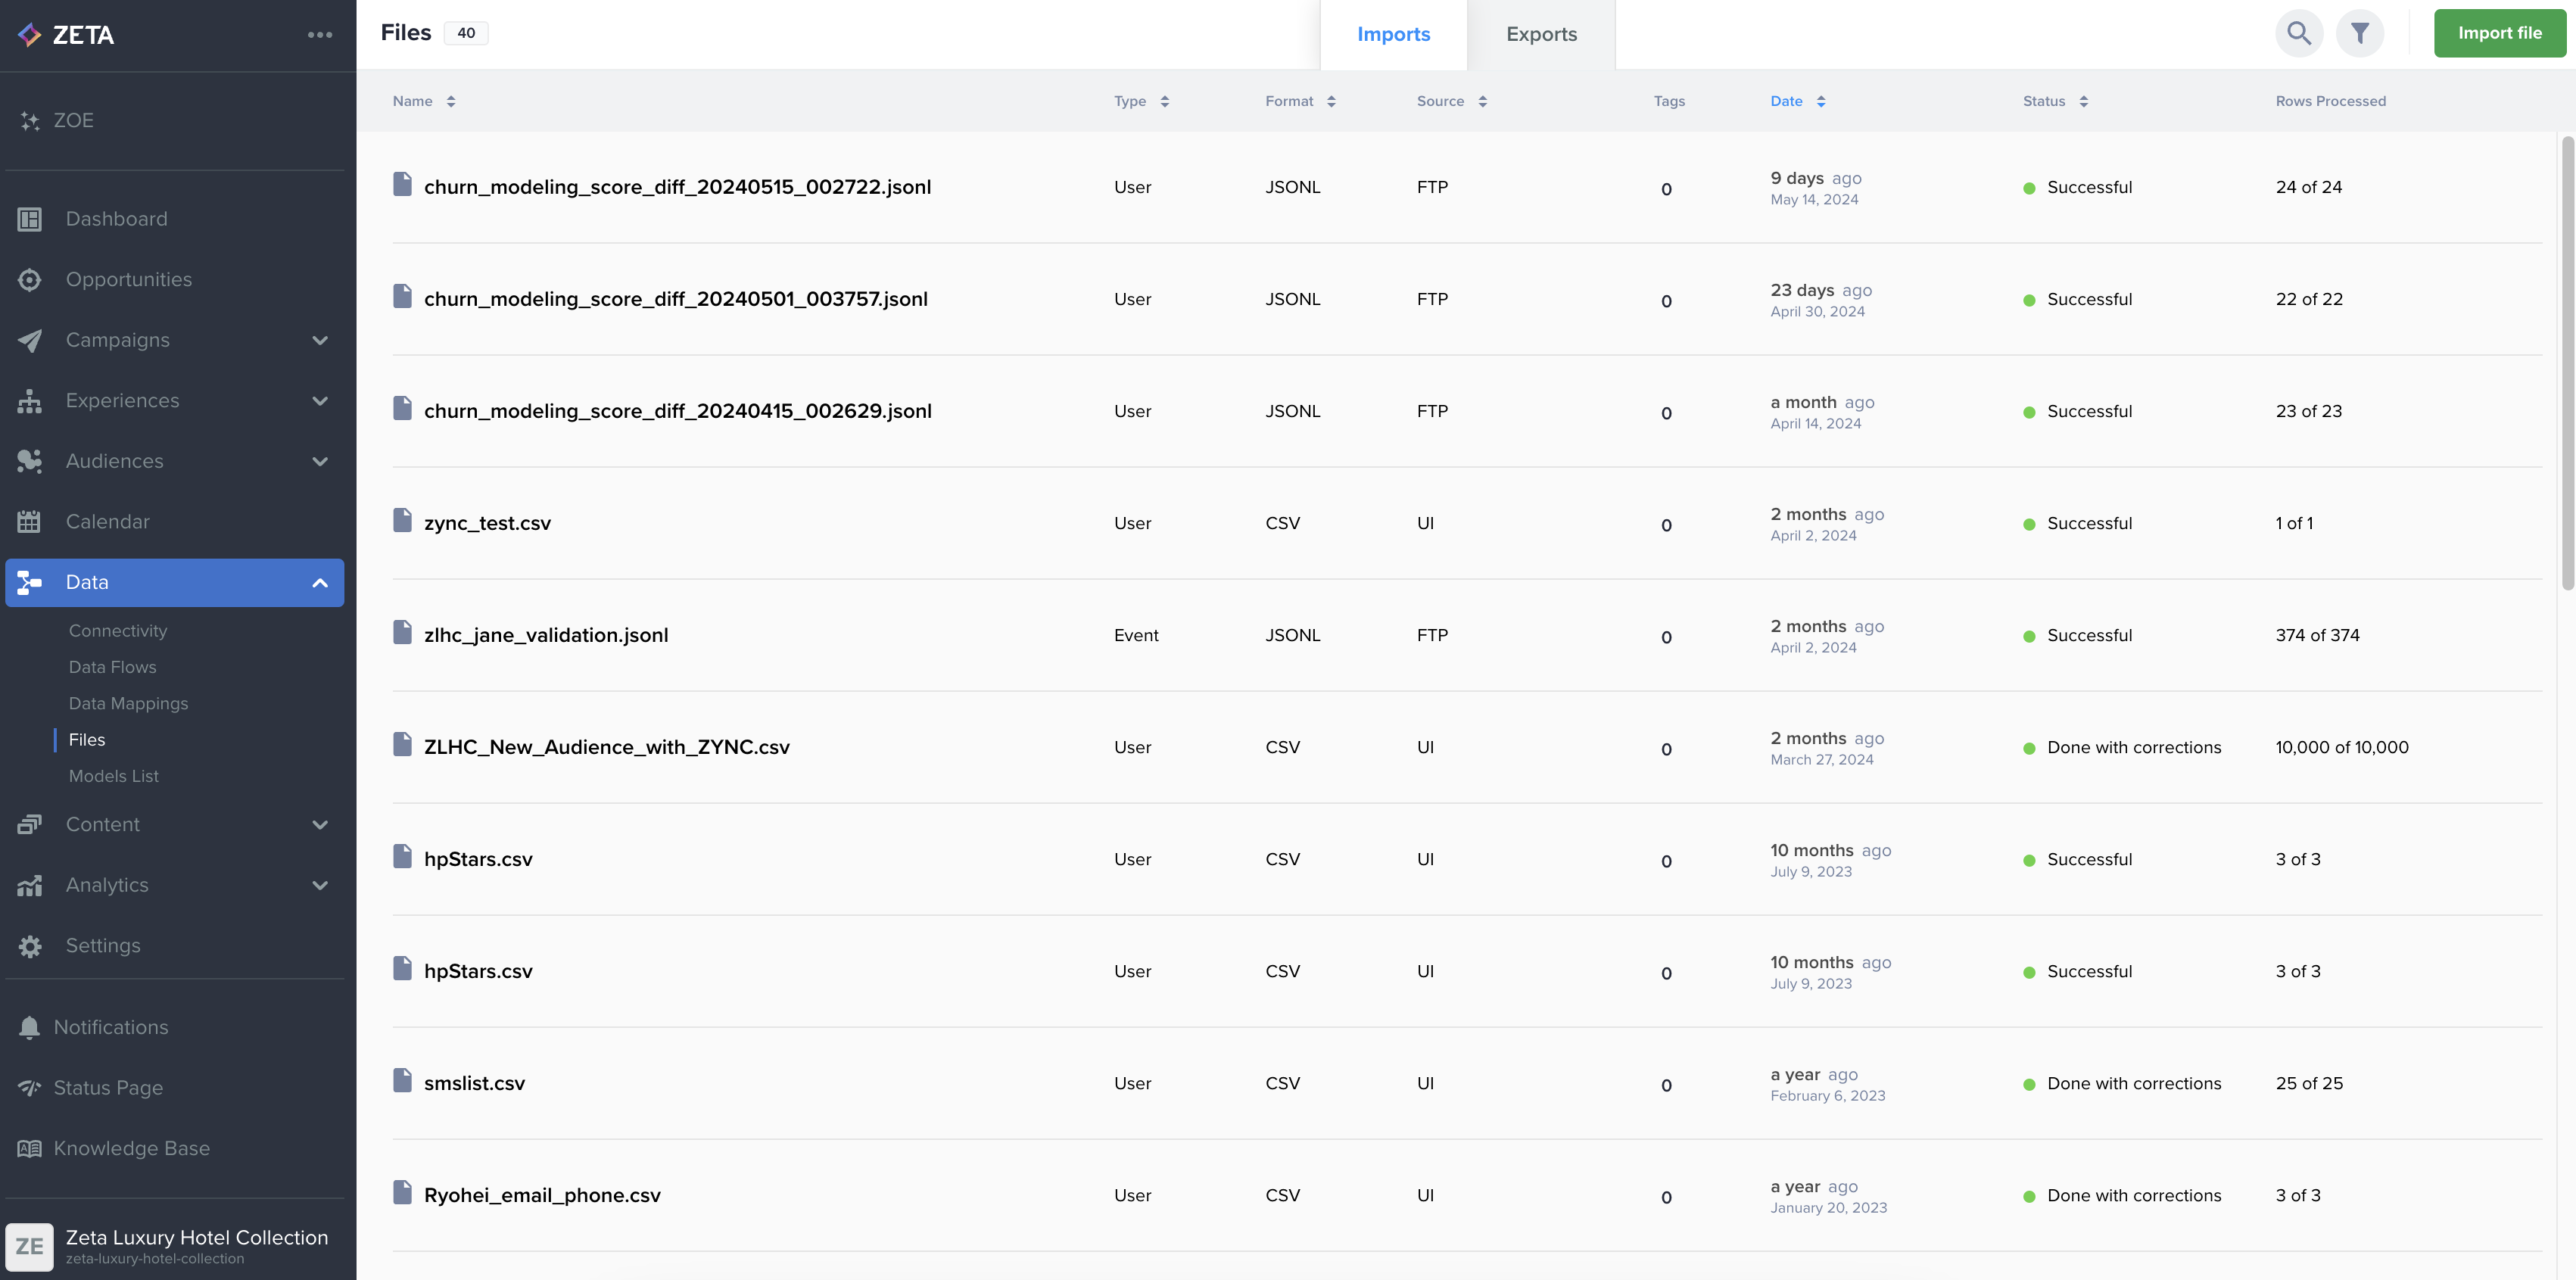The image size is (2576, 1280).
Task: Click the green Import file button
Action: pyautogui.click(x=2499, y=33)
